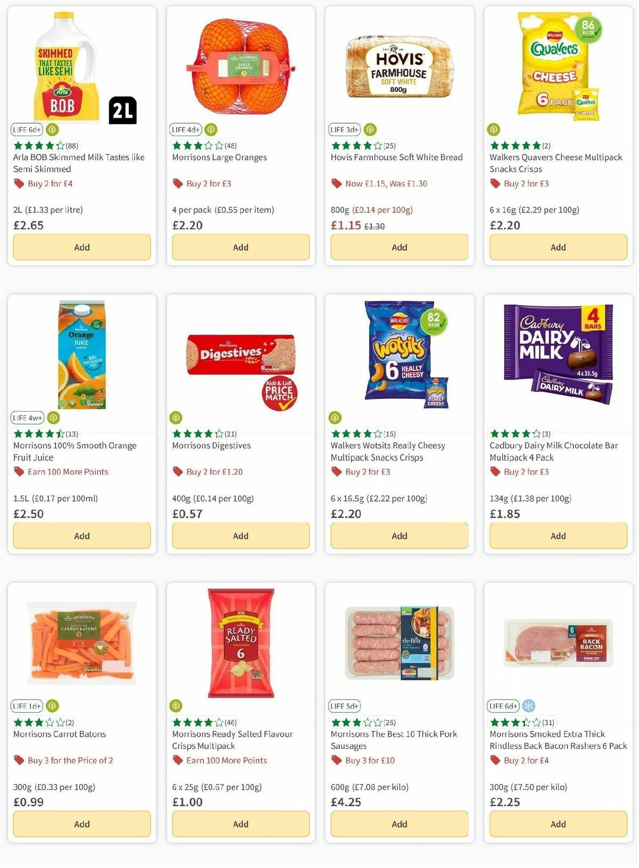
Task: Click the sale tag icon next to 'Now £1.15, Was £1.30'
Action: (x=335, y=183)
